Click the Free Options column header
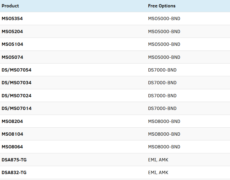The image size is (230, 180). click(162, 6)
